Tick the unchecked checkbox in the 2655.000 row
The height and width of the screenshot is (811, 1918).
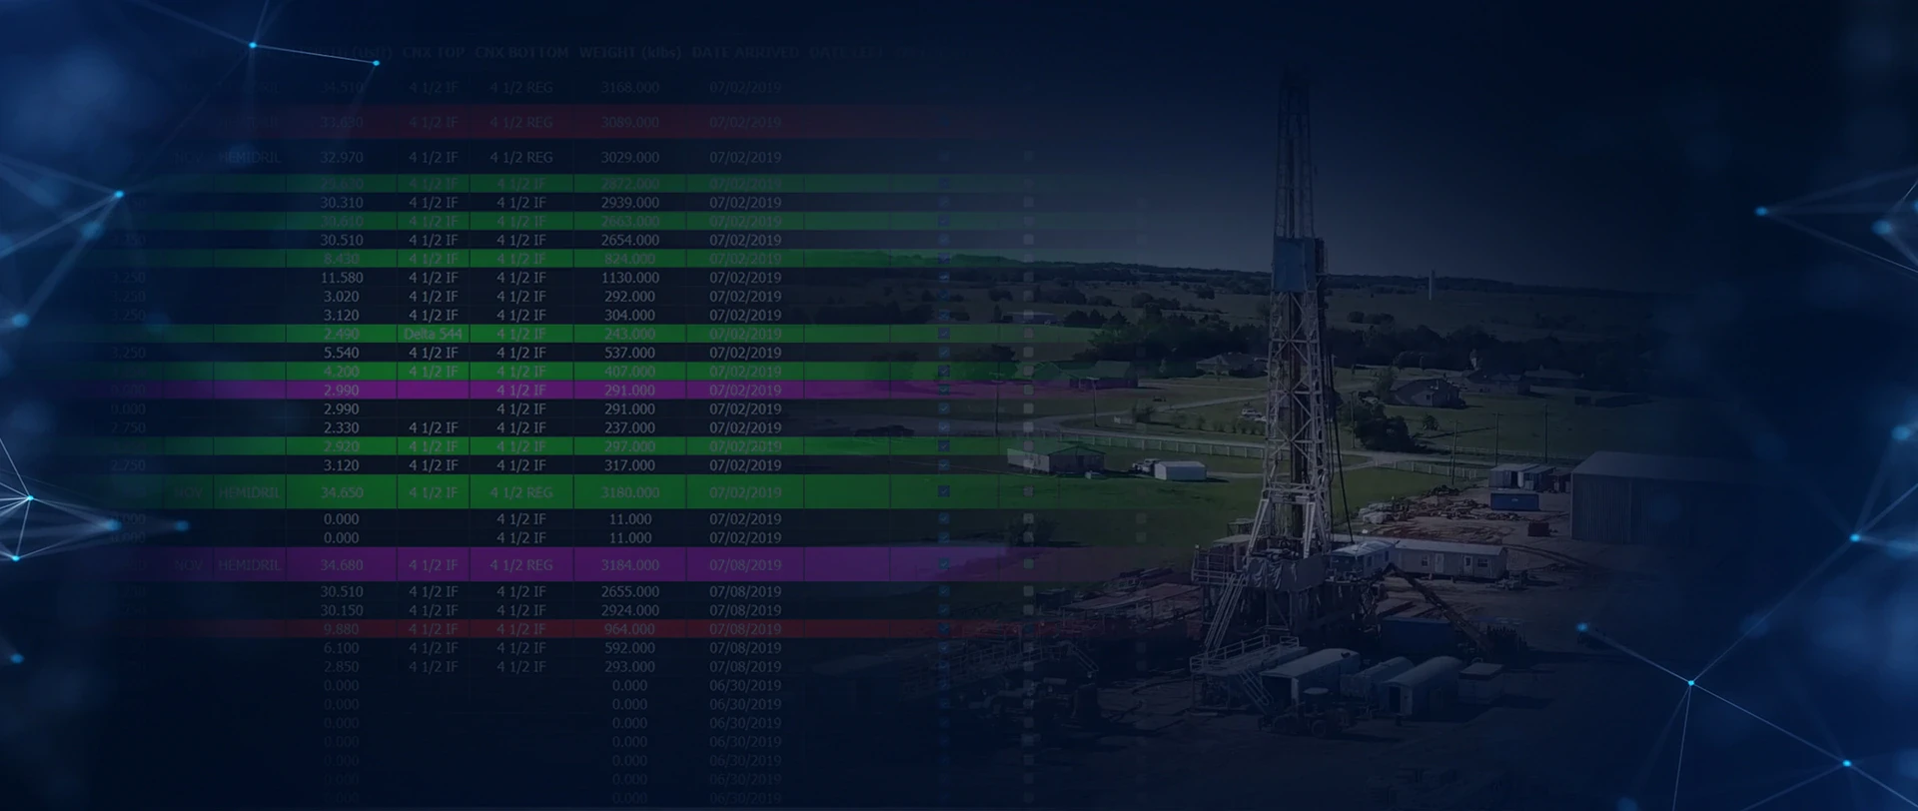(x=1029, y=591)
